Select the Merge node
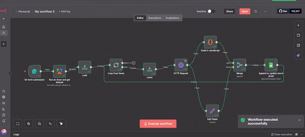This screenshot has width=305, height=137. [x=239, y=65]
